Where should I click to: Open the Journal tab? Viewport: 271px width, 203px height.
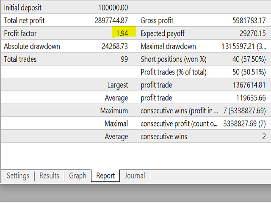tap(135, 176)
